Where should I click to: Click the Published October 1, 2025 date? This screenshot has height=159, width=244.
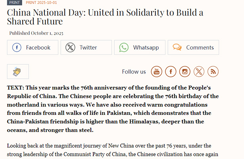tap(36, 33)
